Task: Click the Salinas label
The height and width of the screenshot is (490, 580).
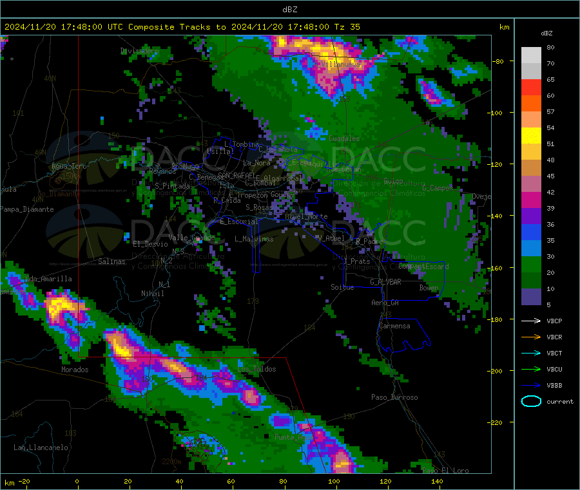Action: [111, 261]
